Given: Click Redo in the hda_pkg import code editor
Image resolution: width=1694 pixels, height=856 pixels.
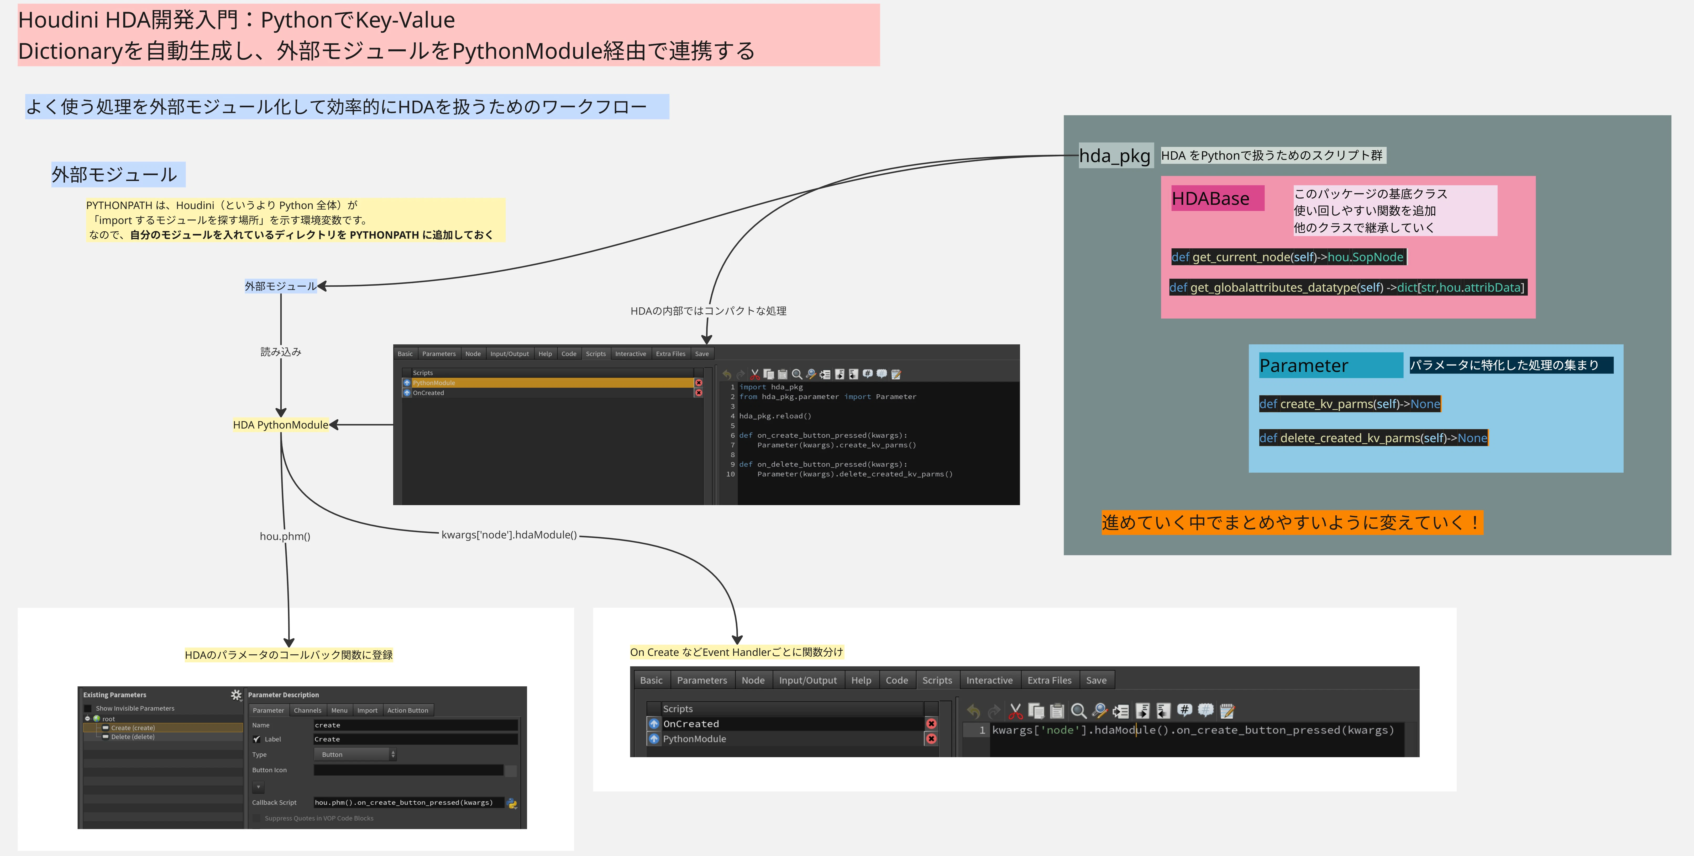Looking at the screenshot, I should click(x=741, y=374).
